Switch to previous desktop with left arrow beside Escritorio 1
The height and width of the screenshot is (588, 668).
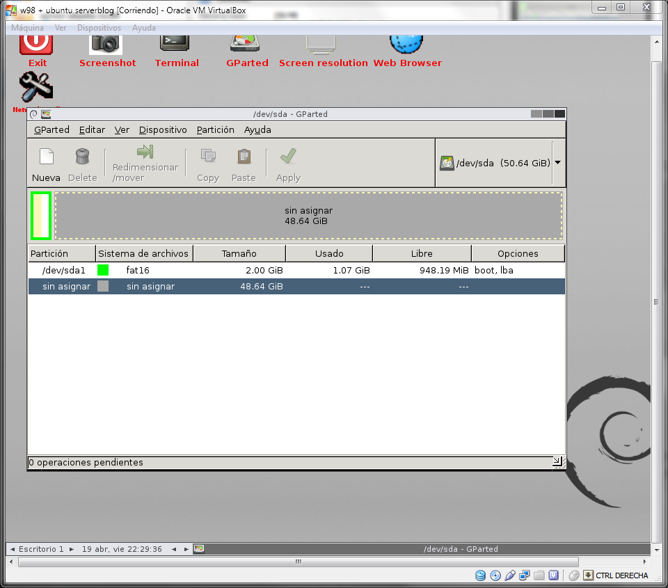(13, 549)
